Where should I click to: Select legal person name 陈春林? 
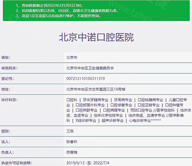click(x=72, y=142)
